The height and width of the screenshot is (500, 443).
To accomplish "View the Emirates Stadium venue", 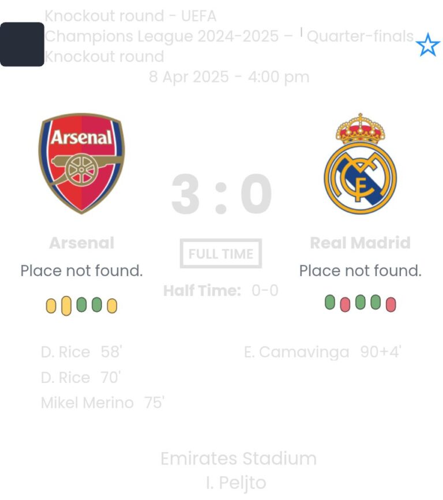I will (238, 458).
